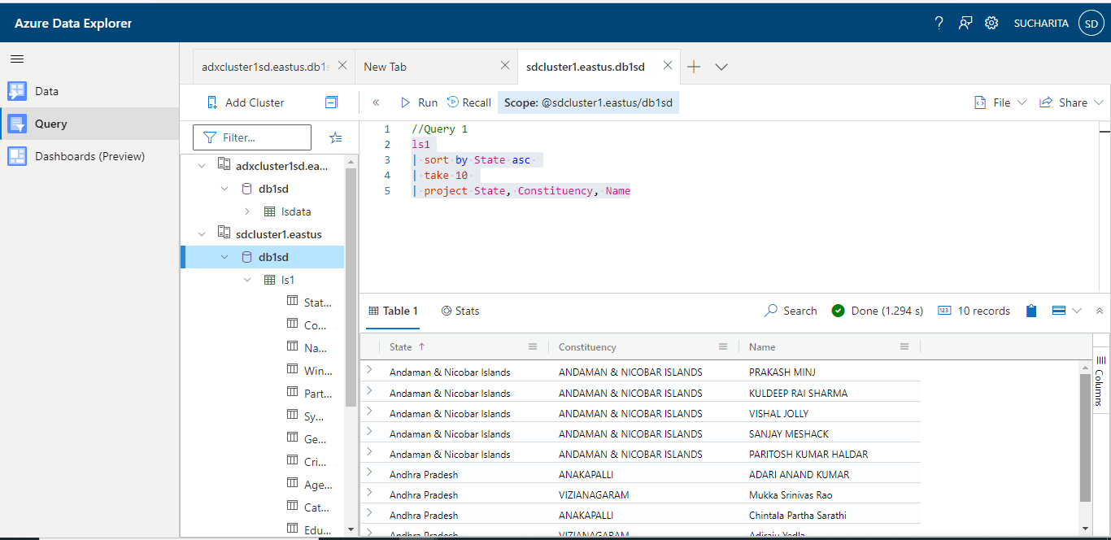1111x540 pixels.
Task: Copy results with the clipboard icon
Action: click(1031, 311)
